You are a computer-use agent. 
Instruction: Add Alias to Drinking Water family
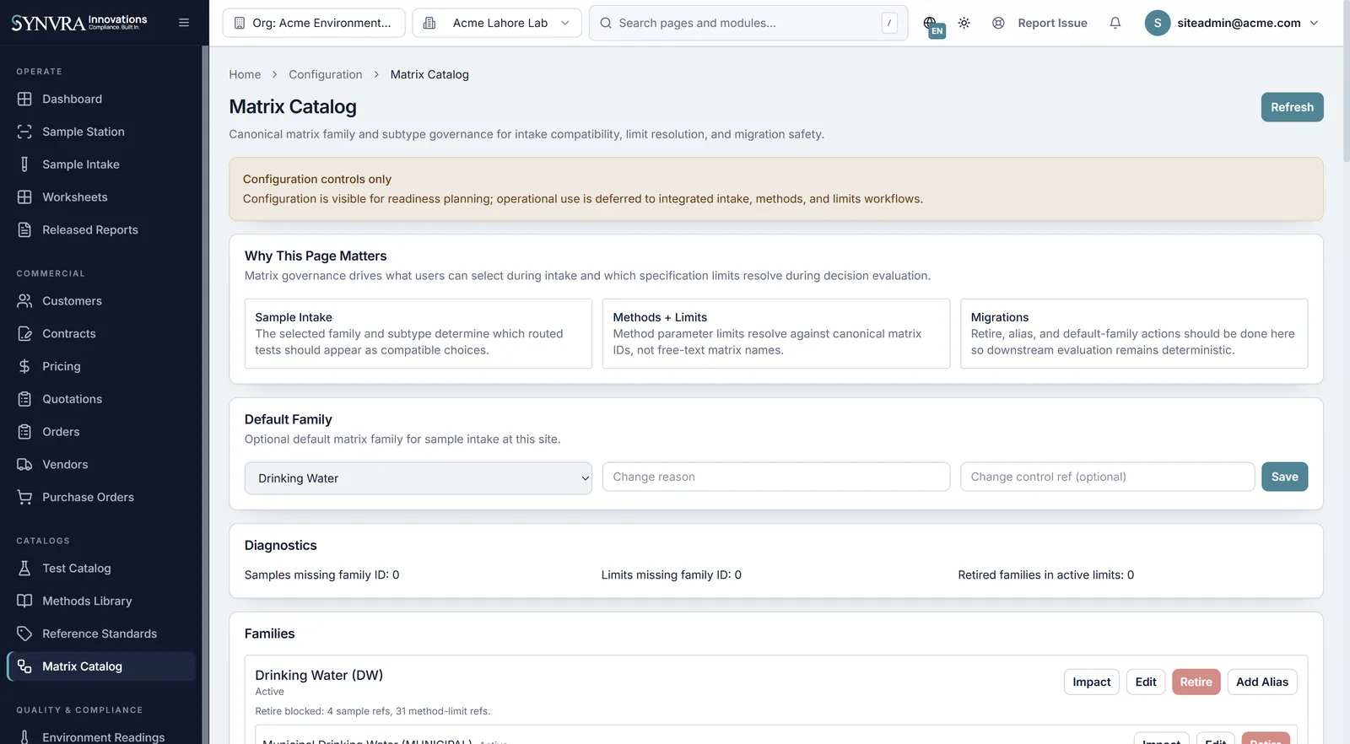pos(1262,682)
